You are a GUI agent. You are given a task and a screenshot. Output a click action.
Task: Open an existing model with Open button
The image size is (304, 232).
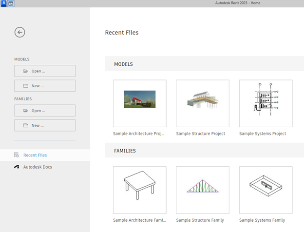(x=45, y=71)
